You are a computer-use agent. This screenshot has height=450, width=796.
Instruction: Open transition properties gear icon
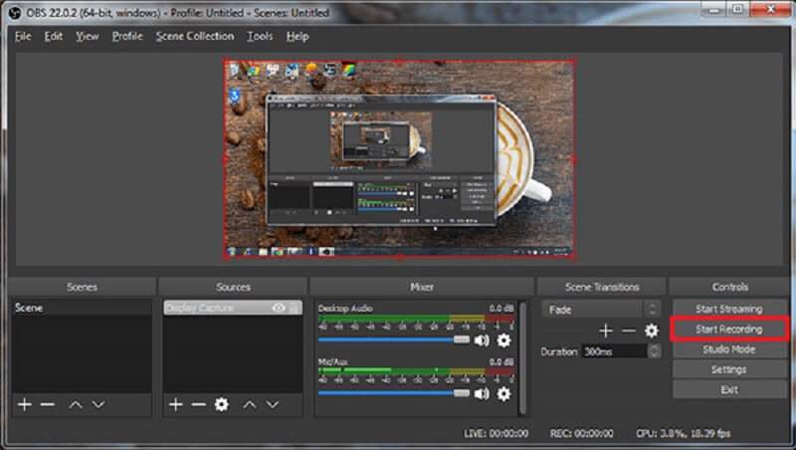tap(652, 332)
